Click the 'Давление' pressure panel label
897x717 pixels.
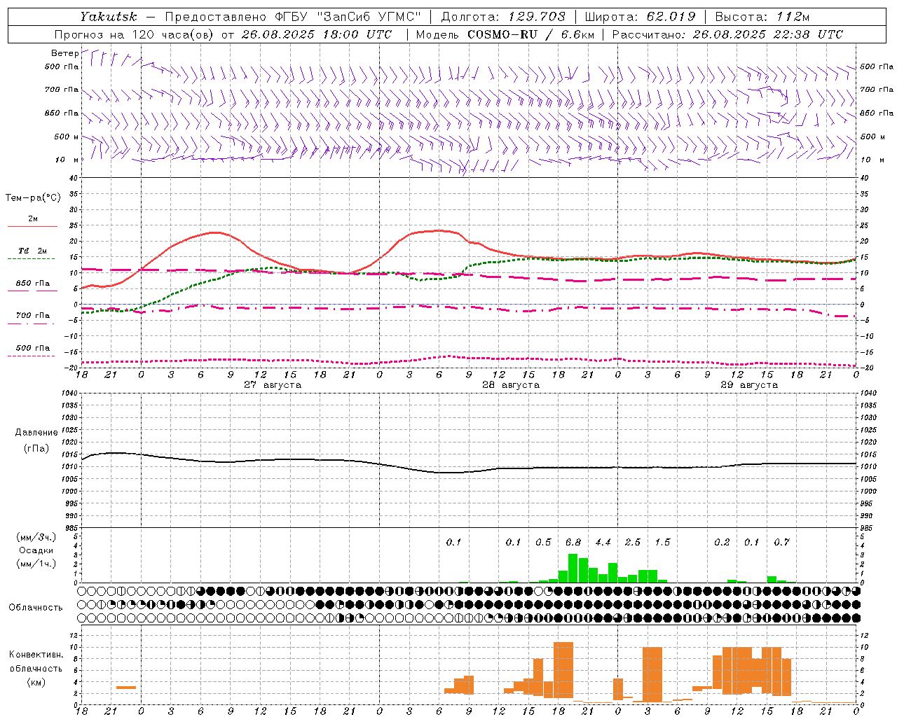point(36,433)
